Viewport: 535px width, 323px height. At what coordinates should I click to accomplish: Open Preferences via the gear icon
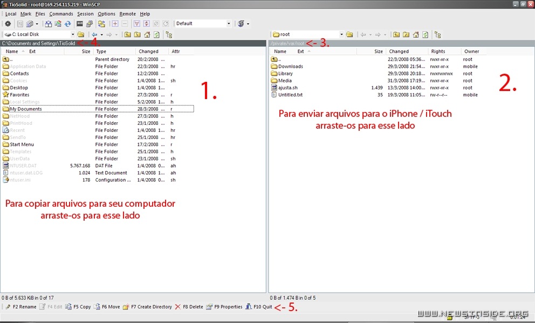point(8,24)
